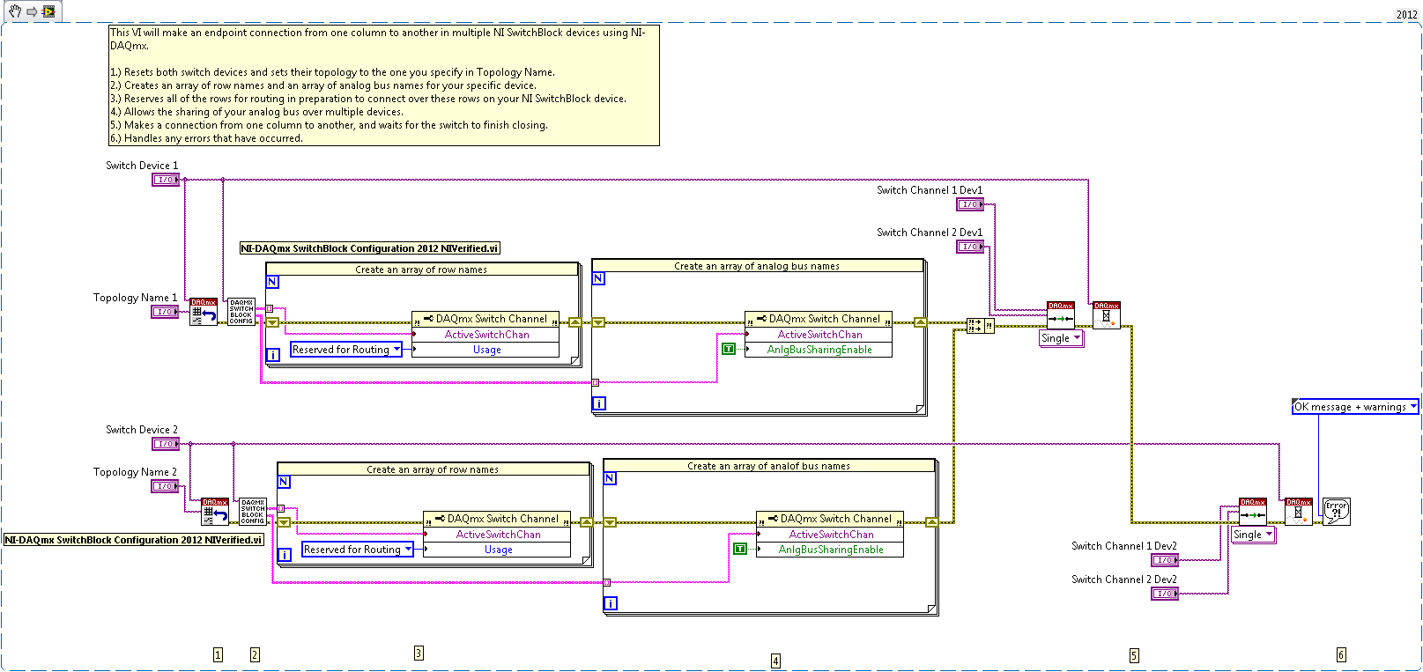Click the Topology Name 2 label
Screen dimensions: 1423x672
click(x=135, y=472)
